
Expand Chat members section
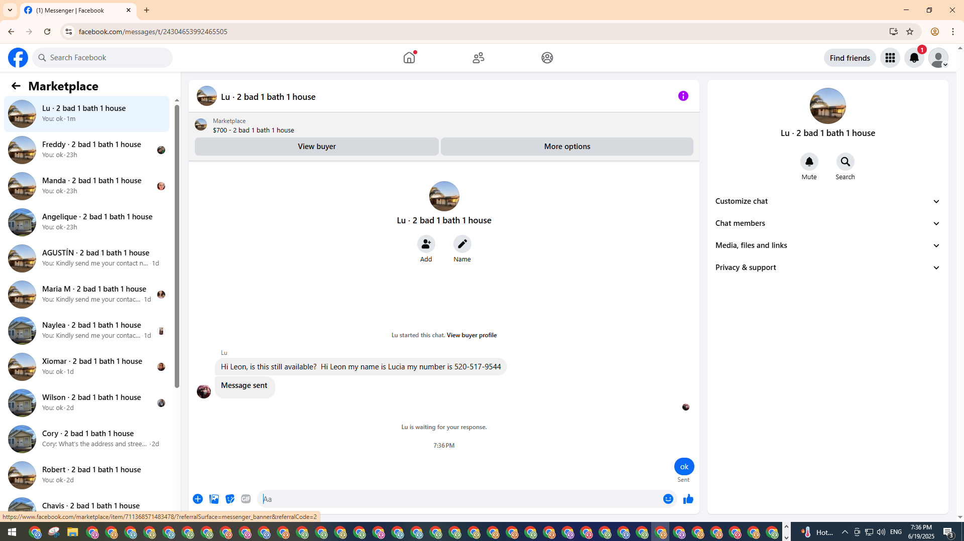[x=827, y=223]
